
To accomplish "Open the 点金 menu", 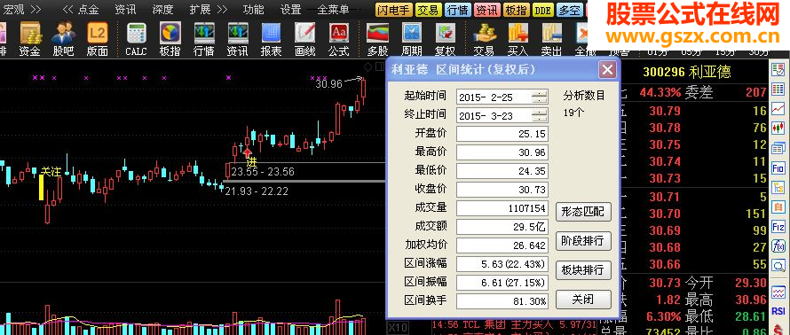I will pyautogui.click(x=88, y=9).
